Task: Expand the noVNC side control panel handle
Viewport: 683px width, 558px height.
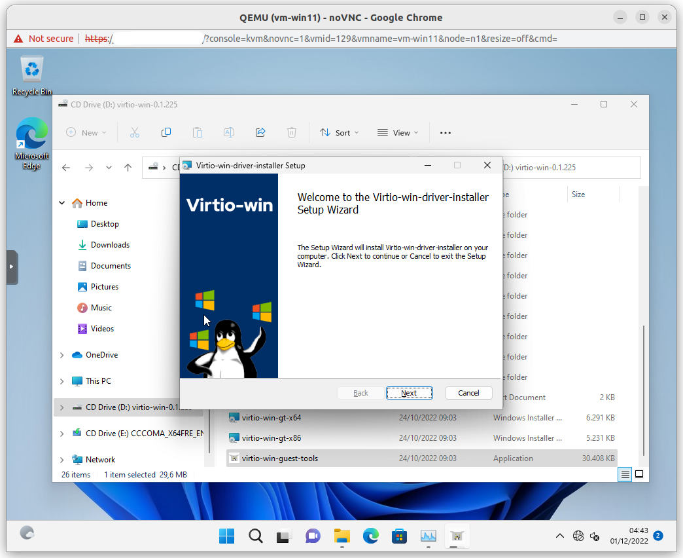Action: (x=12, y=267)
